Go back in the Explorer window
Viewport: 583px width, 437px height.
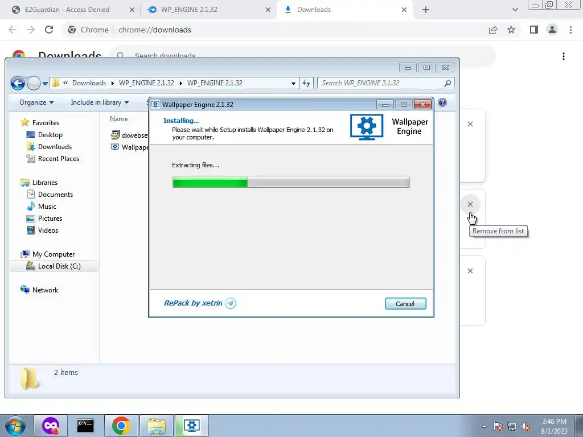click(x=18, y=83)
